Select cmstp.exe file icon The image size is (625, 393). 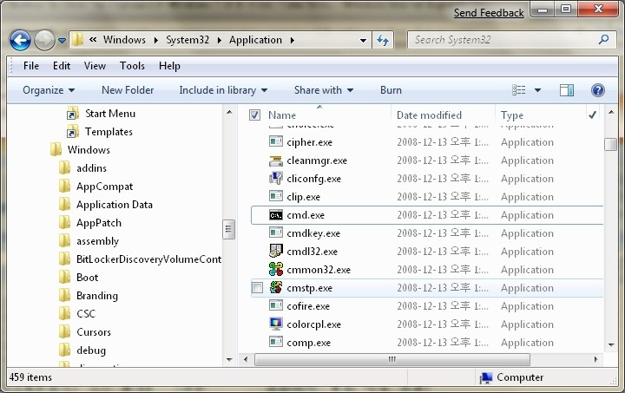pyautogui.click(x=276, y=287)
